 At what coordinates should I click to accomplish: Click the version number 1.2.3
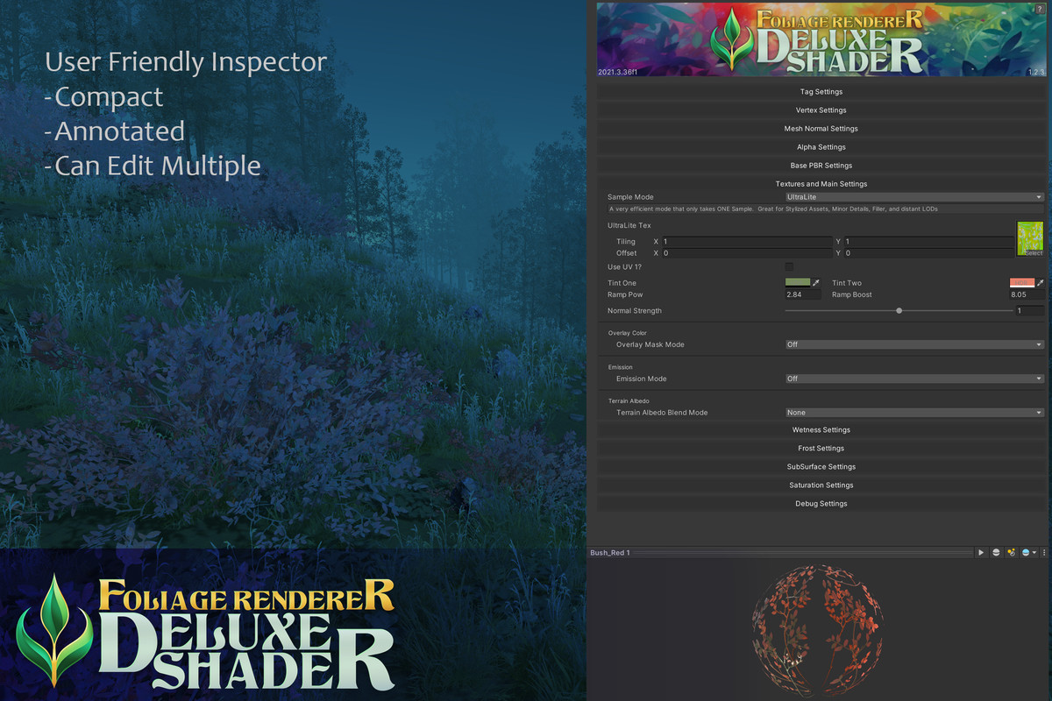coord(1034,72)
